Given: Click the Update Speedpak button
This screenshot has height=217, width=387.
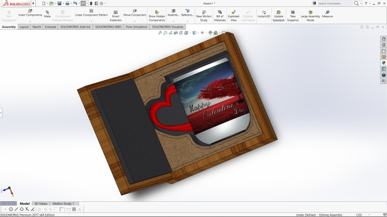Looking at the screenshot, I should pos(278,12).
